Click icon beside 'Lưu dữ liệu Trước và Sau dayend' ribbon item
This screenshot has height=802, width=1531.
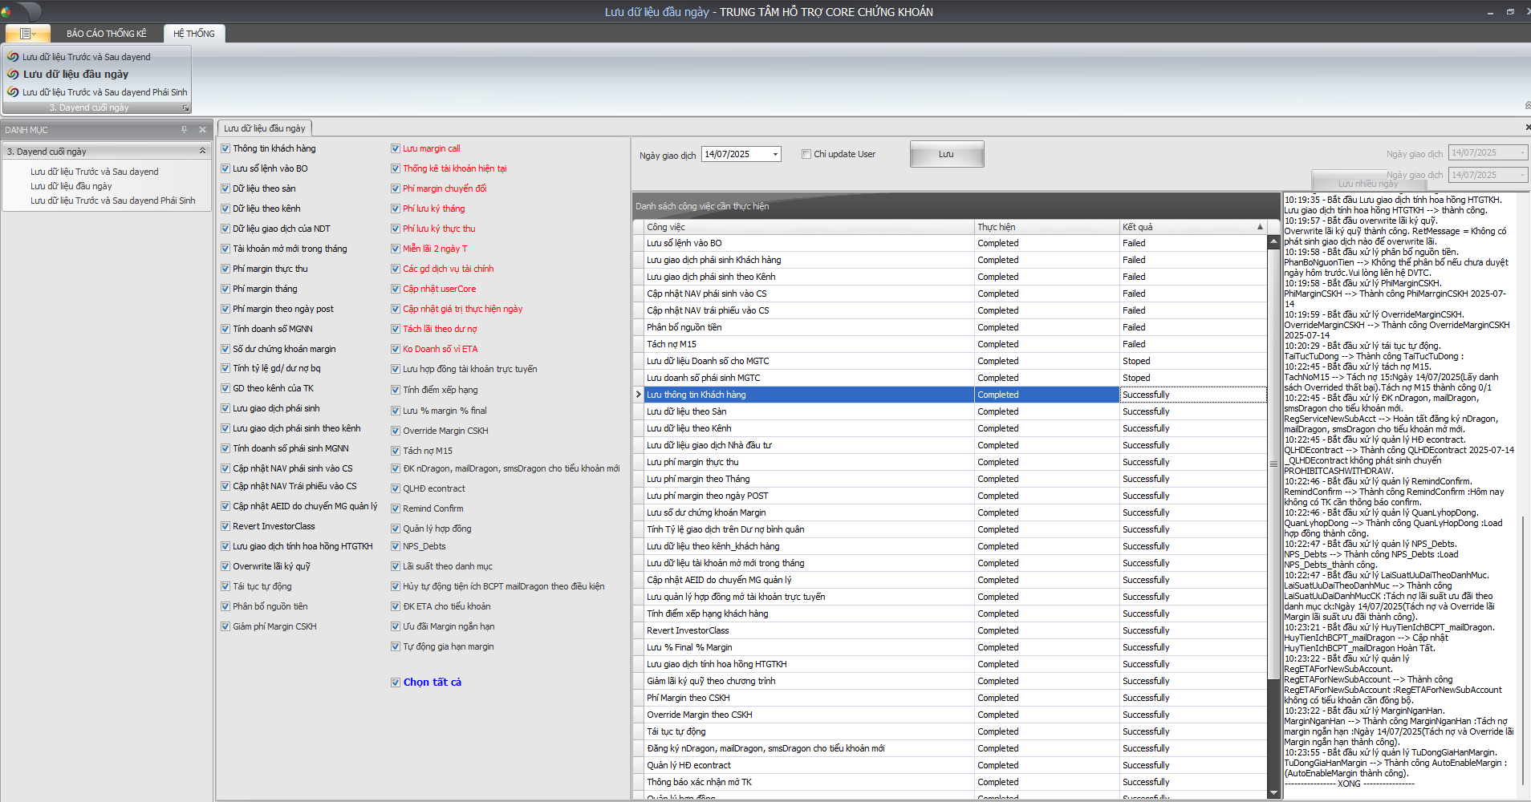point(13,57)
